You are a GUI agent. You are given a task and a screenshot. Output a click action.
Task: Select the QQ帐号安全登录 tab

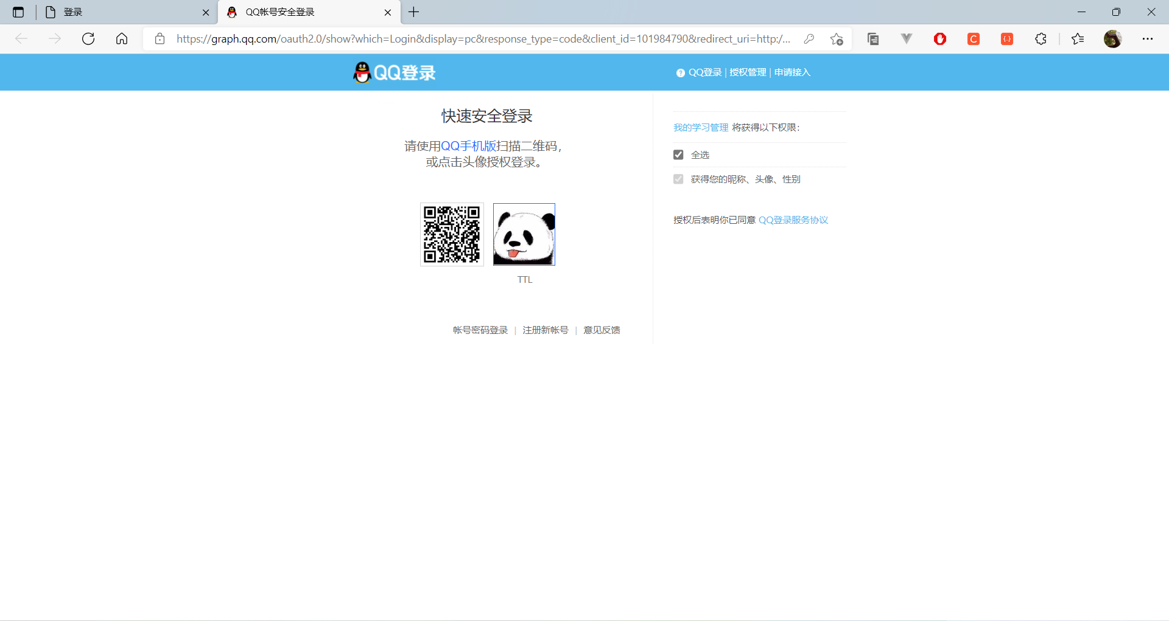click(309, 12)
